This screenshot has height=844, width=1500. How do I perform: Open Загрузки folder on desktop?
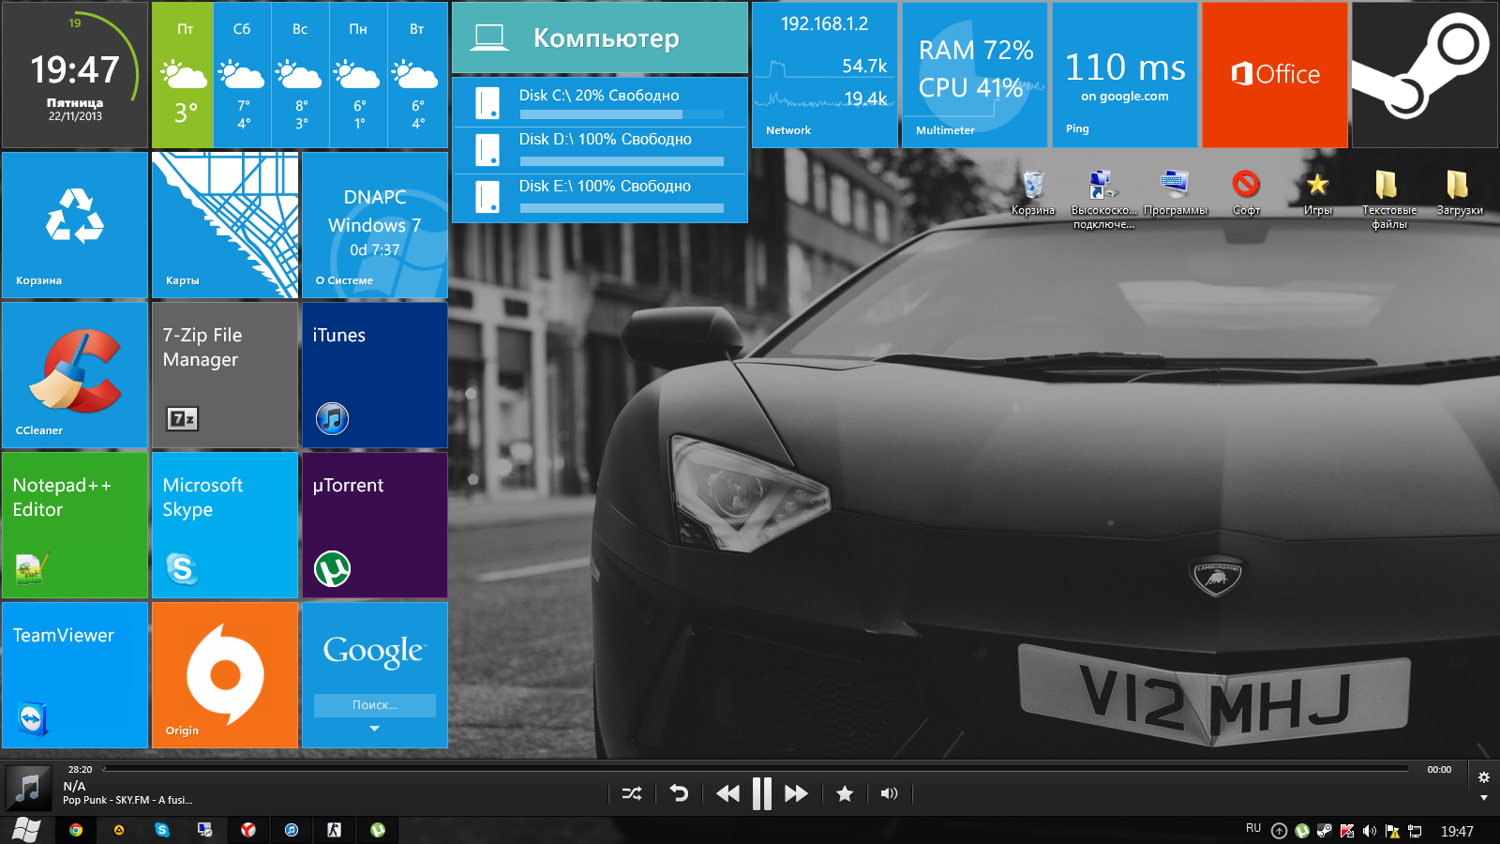click(x=1459, y=193)
